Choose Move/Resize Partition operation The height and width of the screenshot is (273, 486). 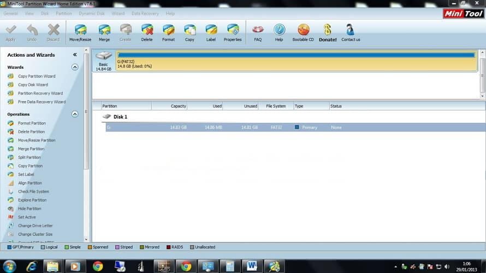click(37, 140)
